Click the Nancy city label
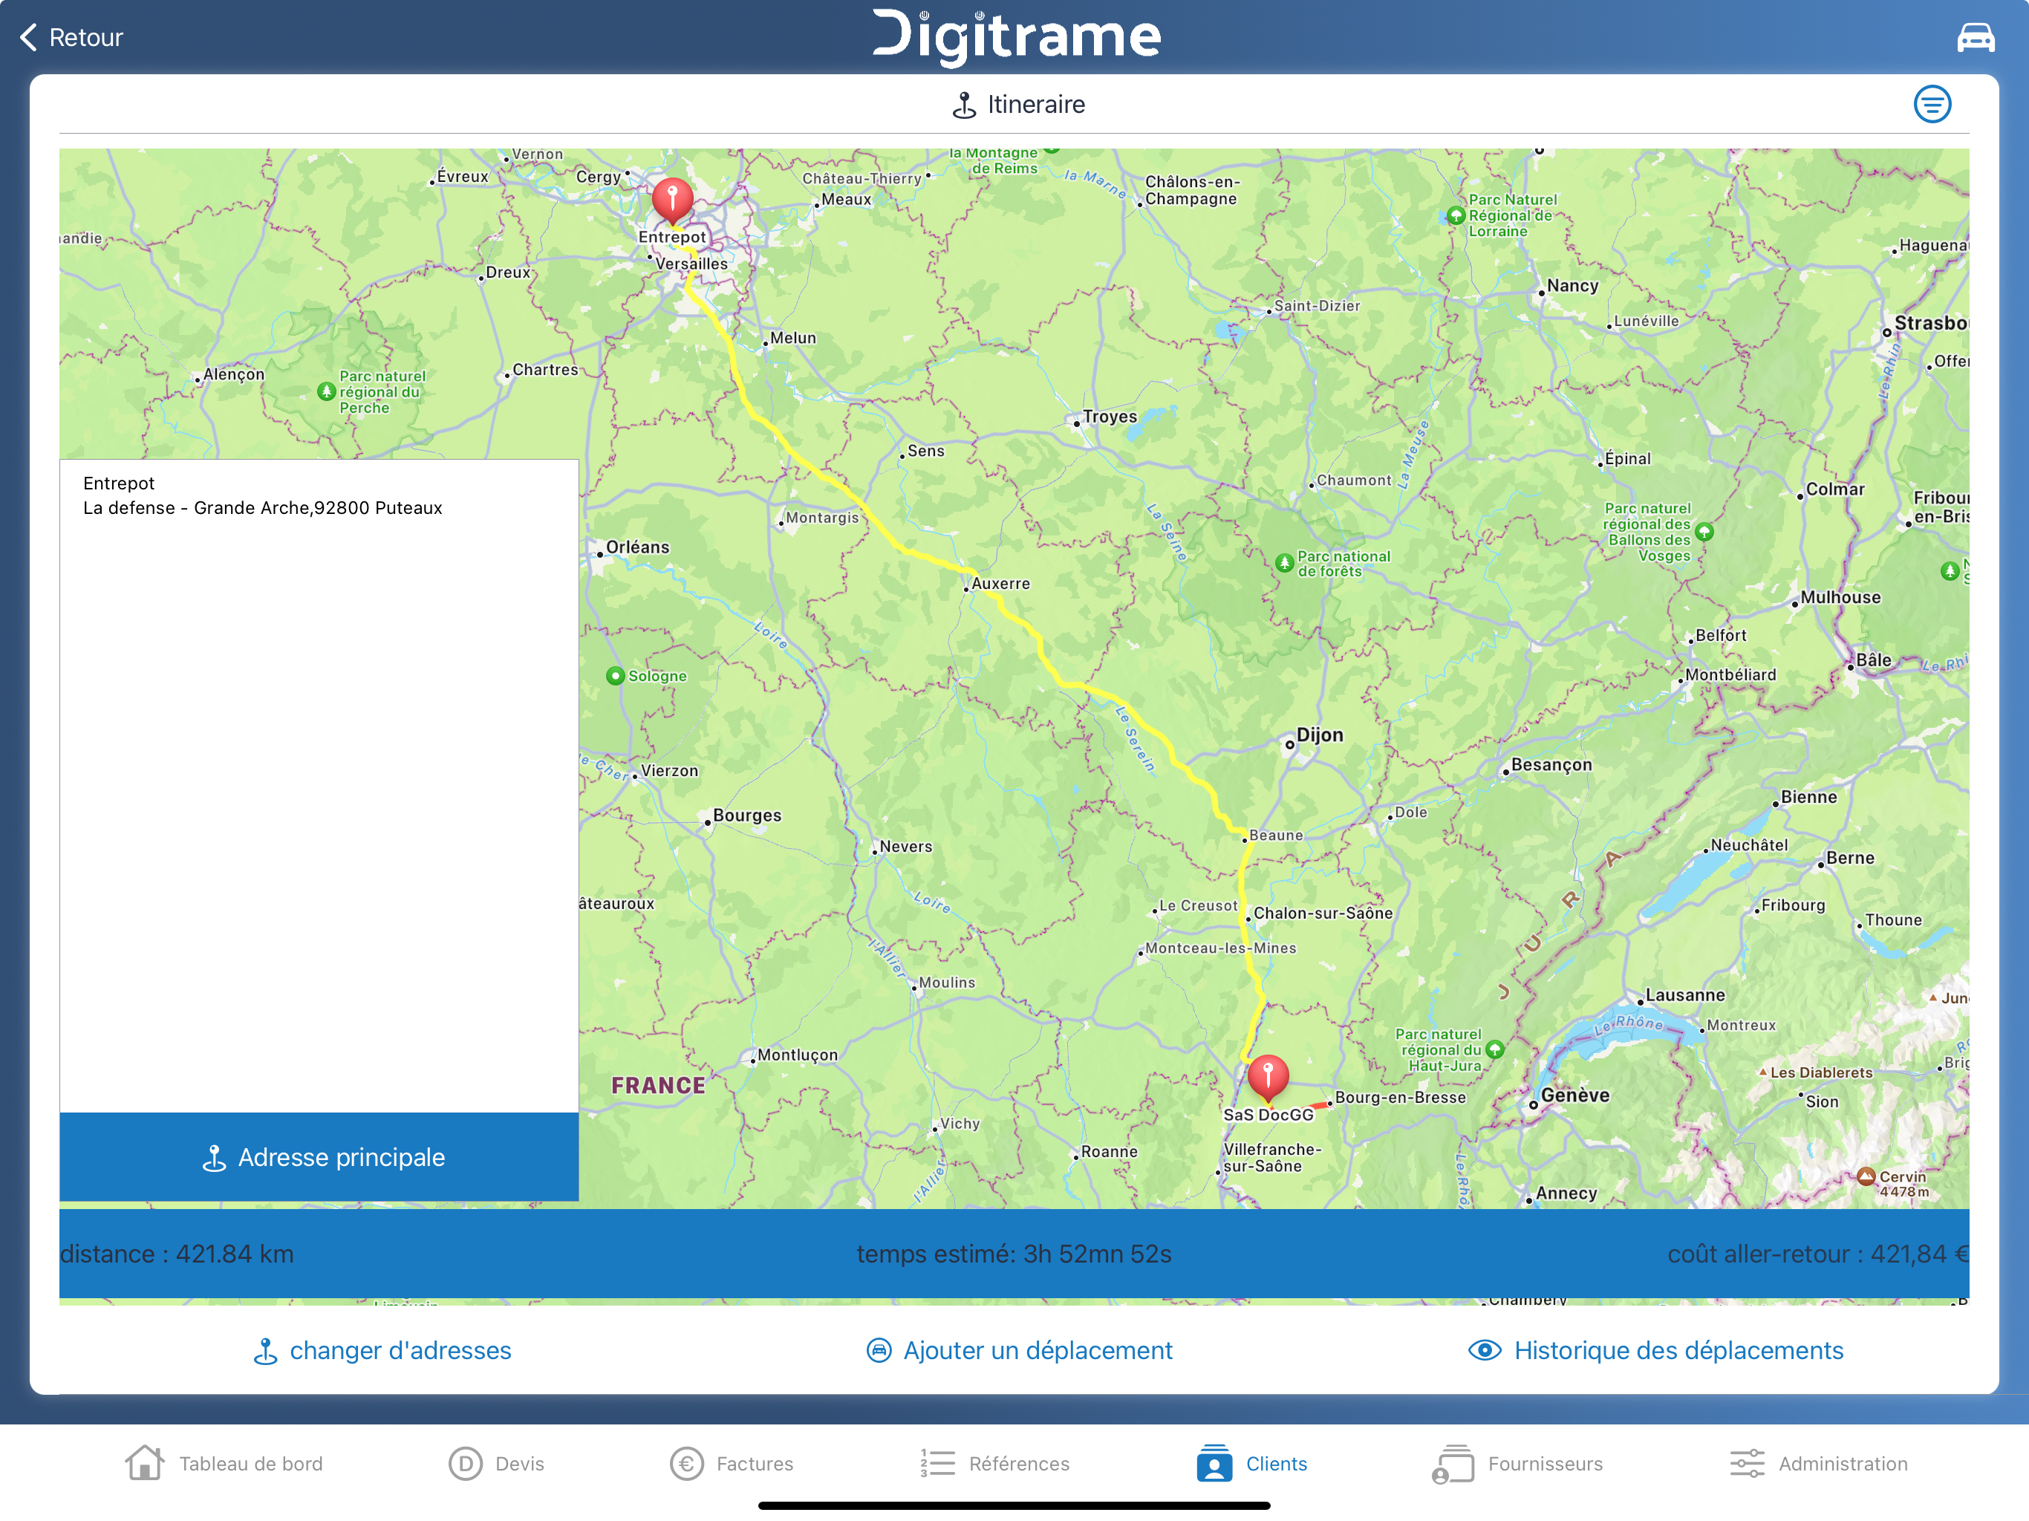The height and width of the screenshot is (1521, 2029). [1572, 285]
